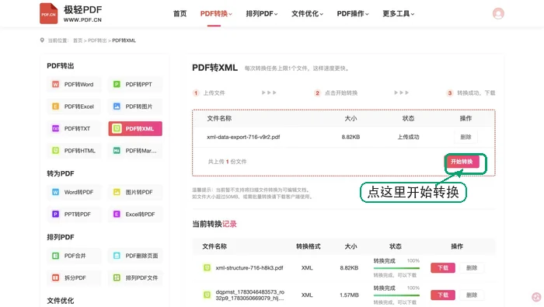The width and height of the screenshot is (544, 307).
Task: Click PDF转出 in the breadcrumb trail
Action: (97, 40)
